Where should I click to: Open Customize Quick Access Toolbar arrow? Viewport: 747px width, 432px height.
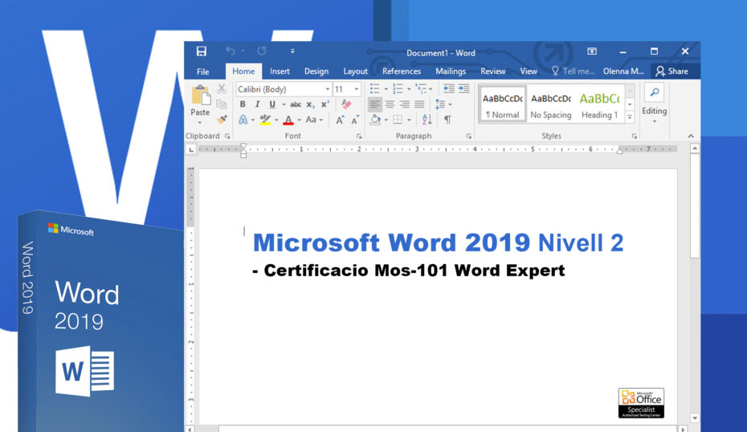(292, 51)
